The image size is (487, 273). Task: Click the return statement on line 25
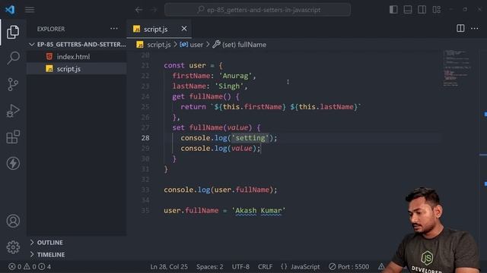coord(271,107)
